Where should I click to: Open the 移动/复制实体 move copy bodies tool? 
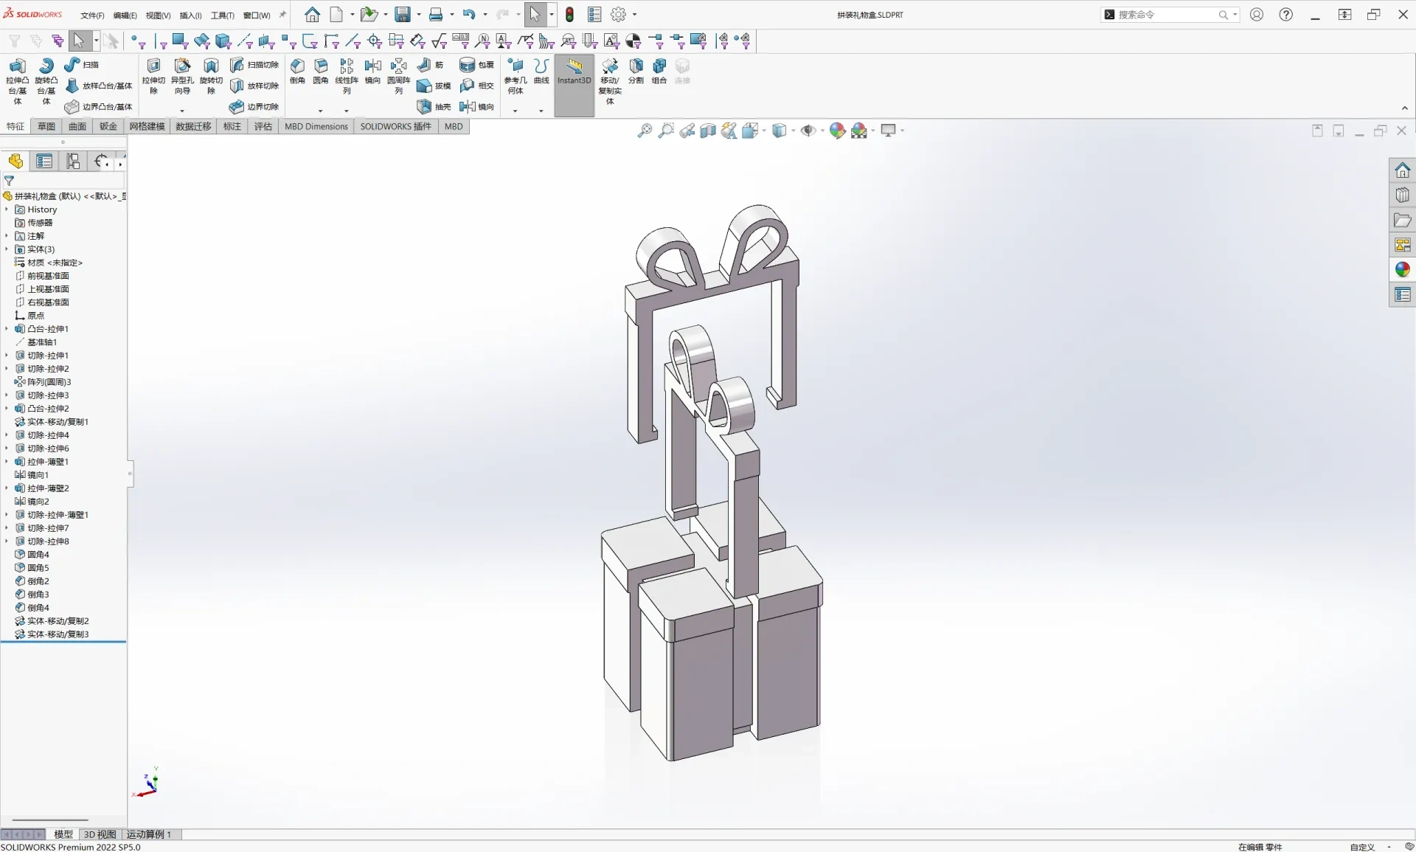coord(610,81)
